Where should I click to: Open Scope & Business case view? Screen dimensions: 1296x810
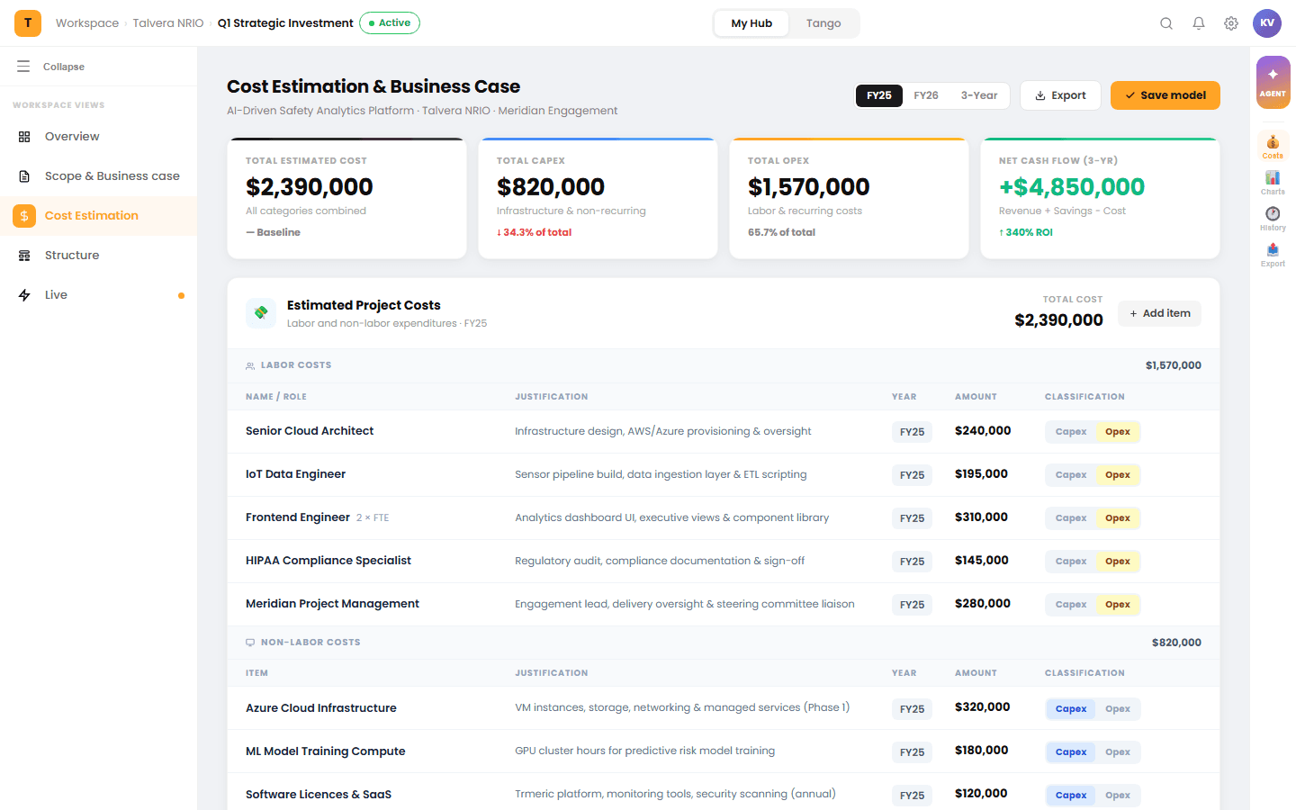point(99,176)
